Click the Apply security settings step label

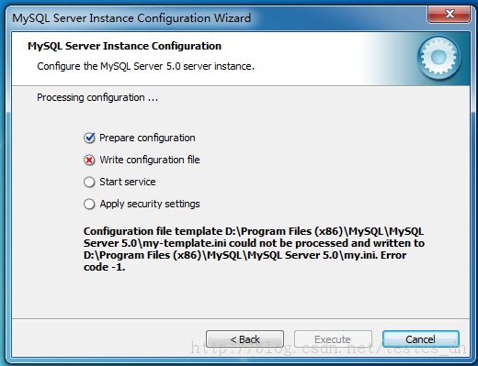[x=150, y=204]
